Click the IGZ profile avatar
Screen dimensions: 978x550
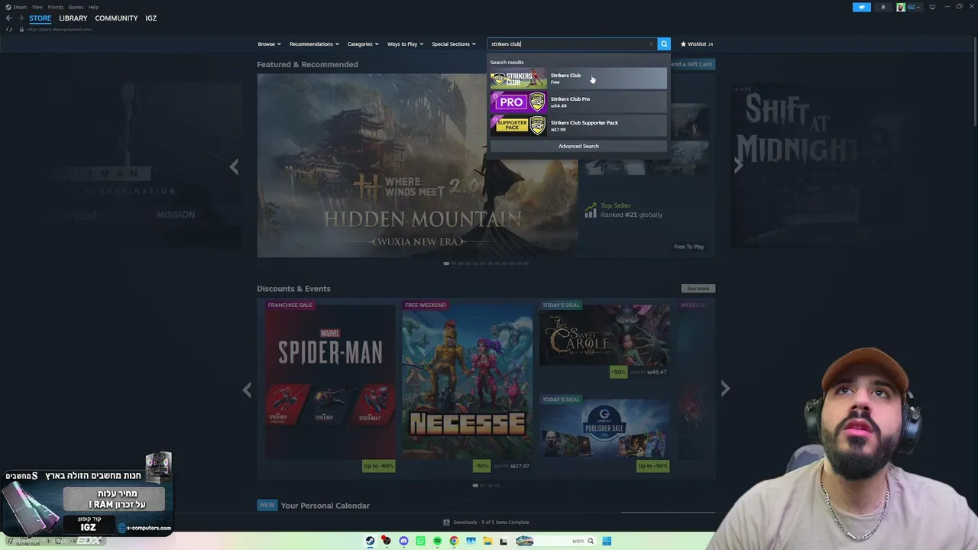(901, 7)
